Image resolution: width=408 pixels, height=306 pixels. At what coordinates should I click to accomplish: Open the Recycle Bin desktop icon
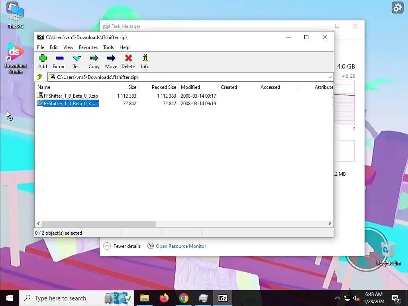click(x=388, y=253)
